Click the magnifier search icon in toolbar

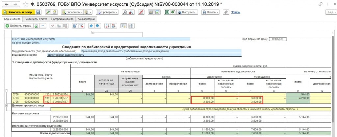tap(125, 12)
